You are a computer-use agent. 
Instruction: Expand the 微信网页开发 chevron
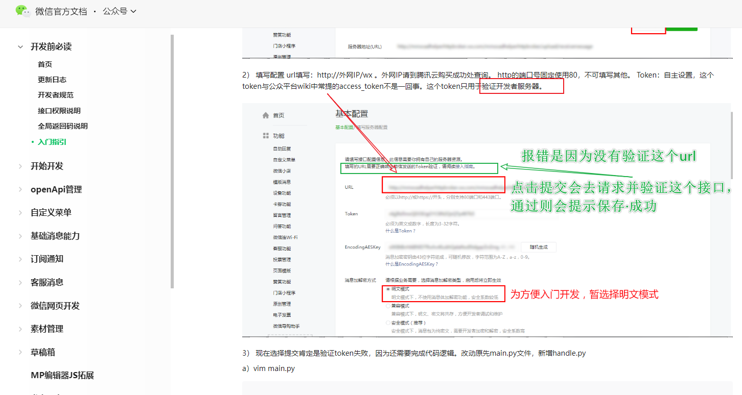point(20,306)
